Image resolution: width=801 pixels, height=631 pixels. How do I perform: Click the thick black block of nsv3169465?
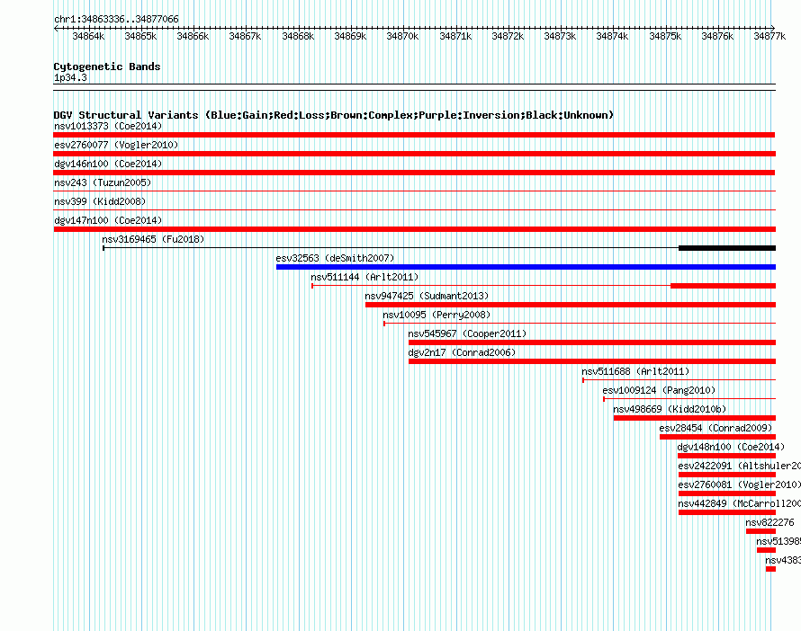727,248
